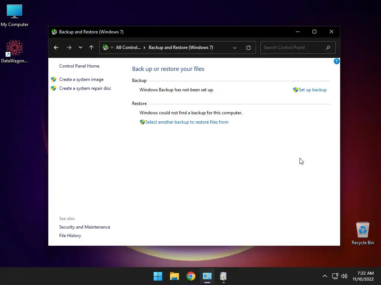The height and width of the screenshot is (285, 381).
Task: Click the shield icon beside Create a system repair disc
Action: (54, 88)
